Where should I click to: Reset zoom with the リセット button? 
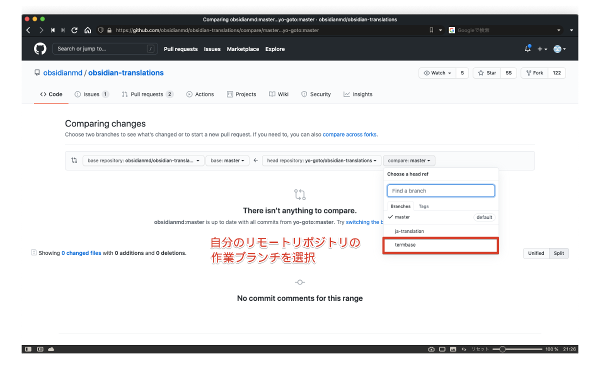click(480, 349)
